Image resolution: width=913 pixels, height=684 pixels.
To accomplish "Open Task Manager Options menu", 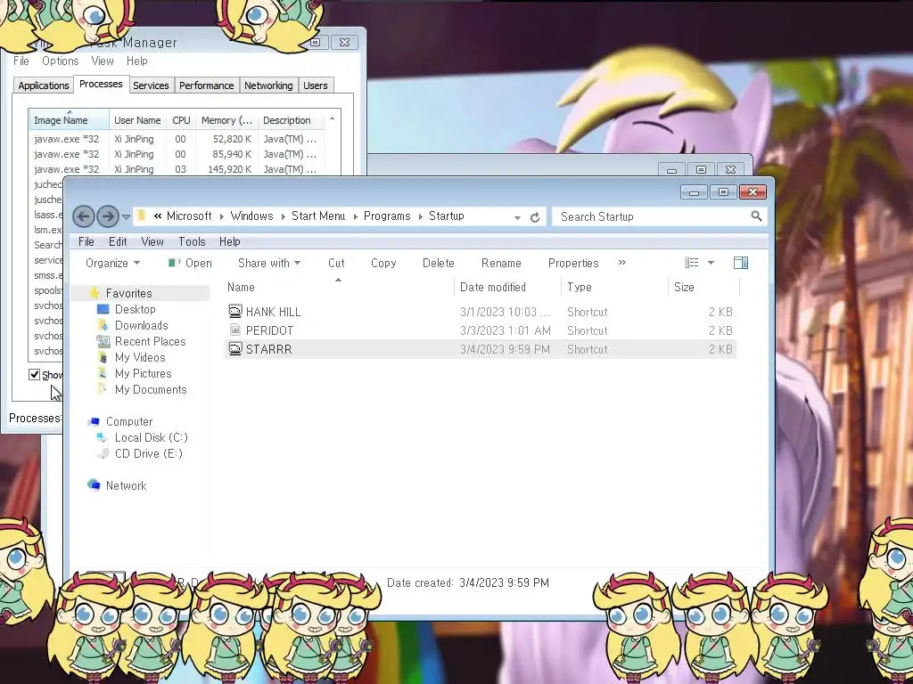I will [60, 61].
